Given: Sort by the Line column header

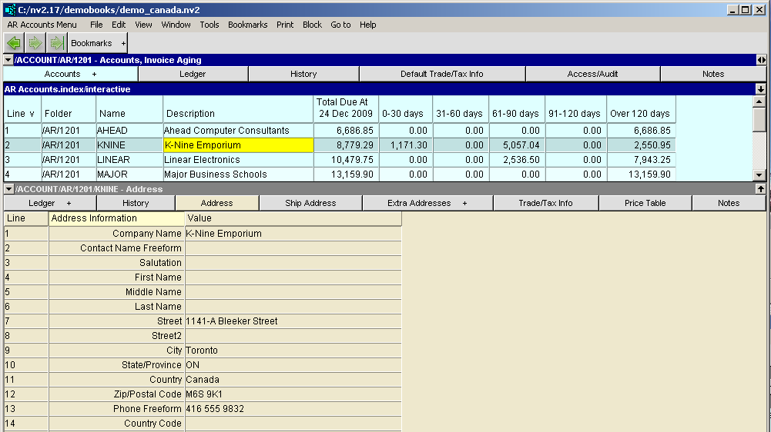Looking at the screenshot, I should click(x=21, y=114).
